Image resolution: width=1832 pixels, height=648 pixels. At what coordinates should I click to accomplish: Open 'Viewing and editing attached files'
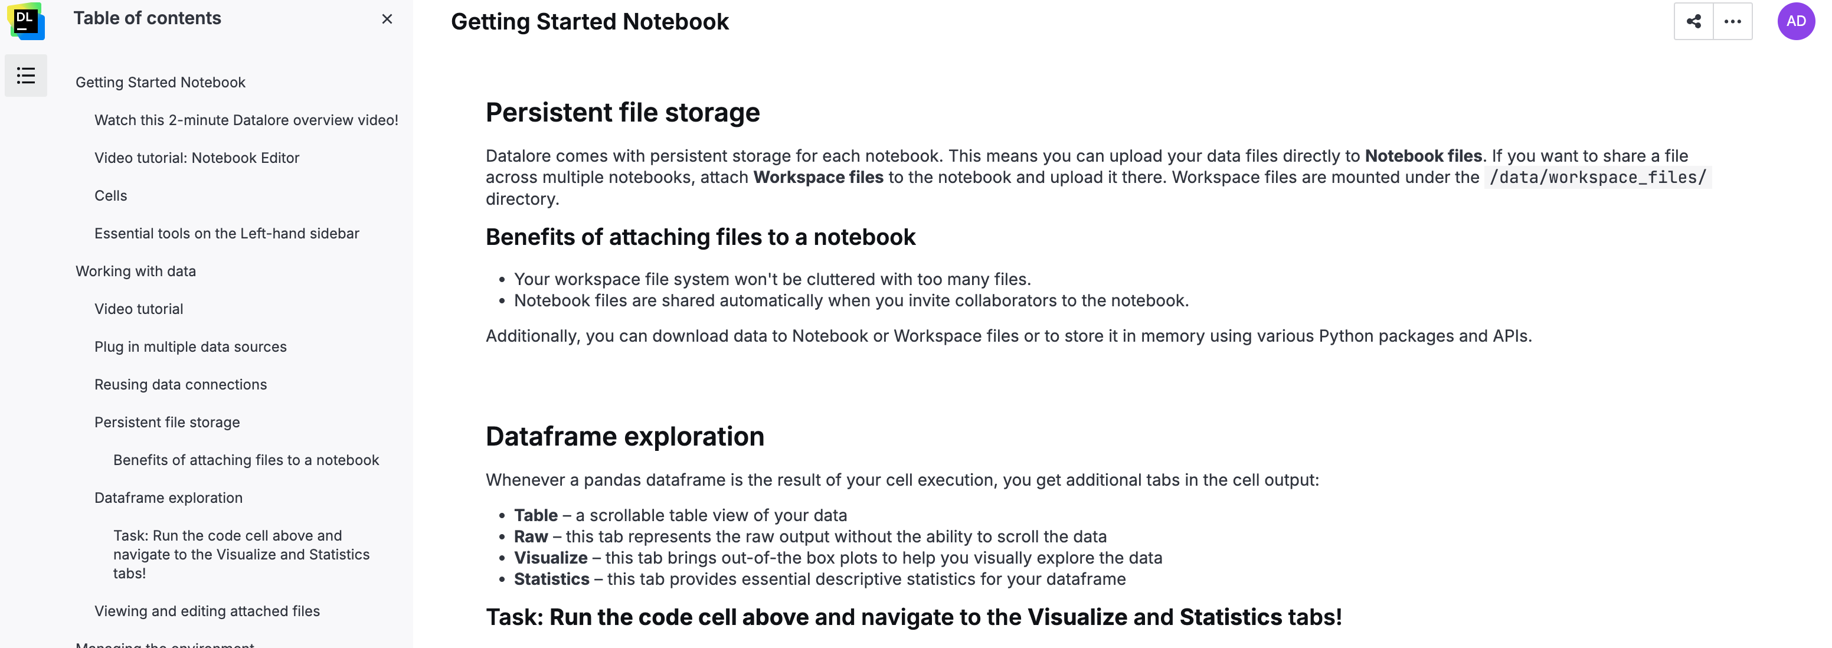click(207, 610)
